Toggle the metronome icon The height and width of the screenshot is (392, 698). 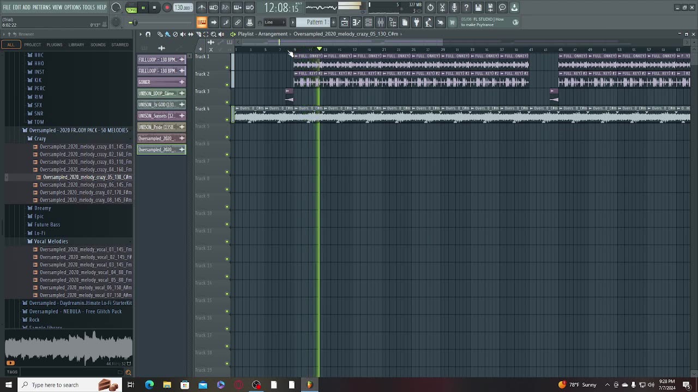click(202, 8)
